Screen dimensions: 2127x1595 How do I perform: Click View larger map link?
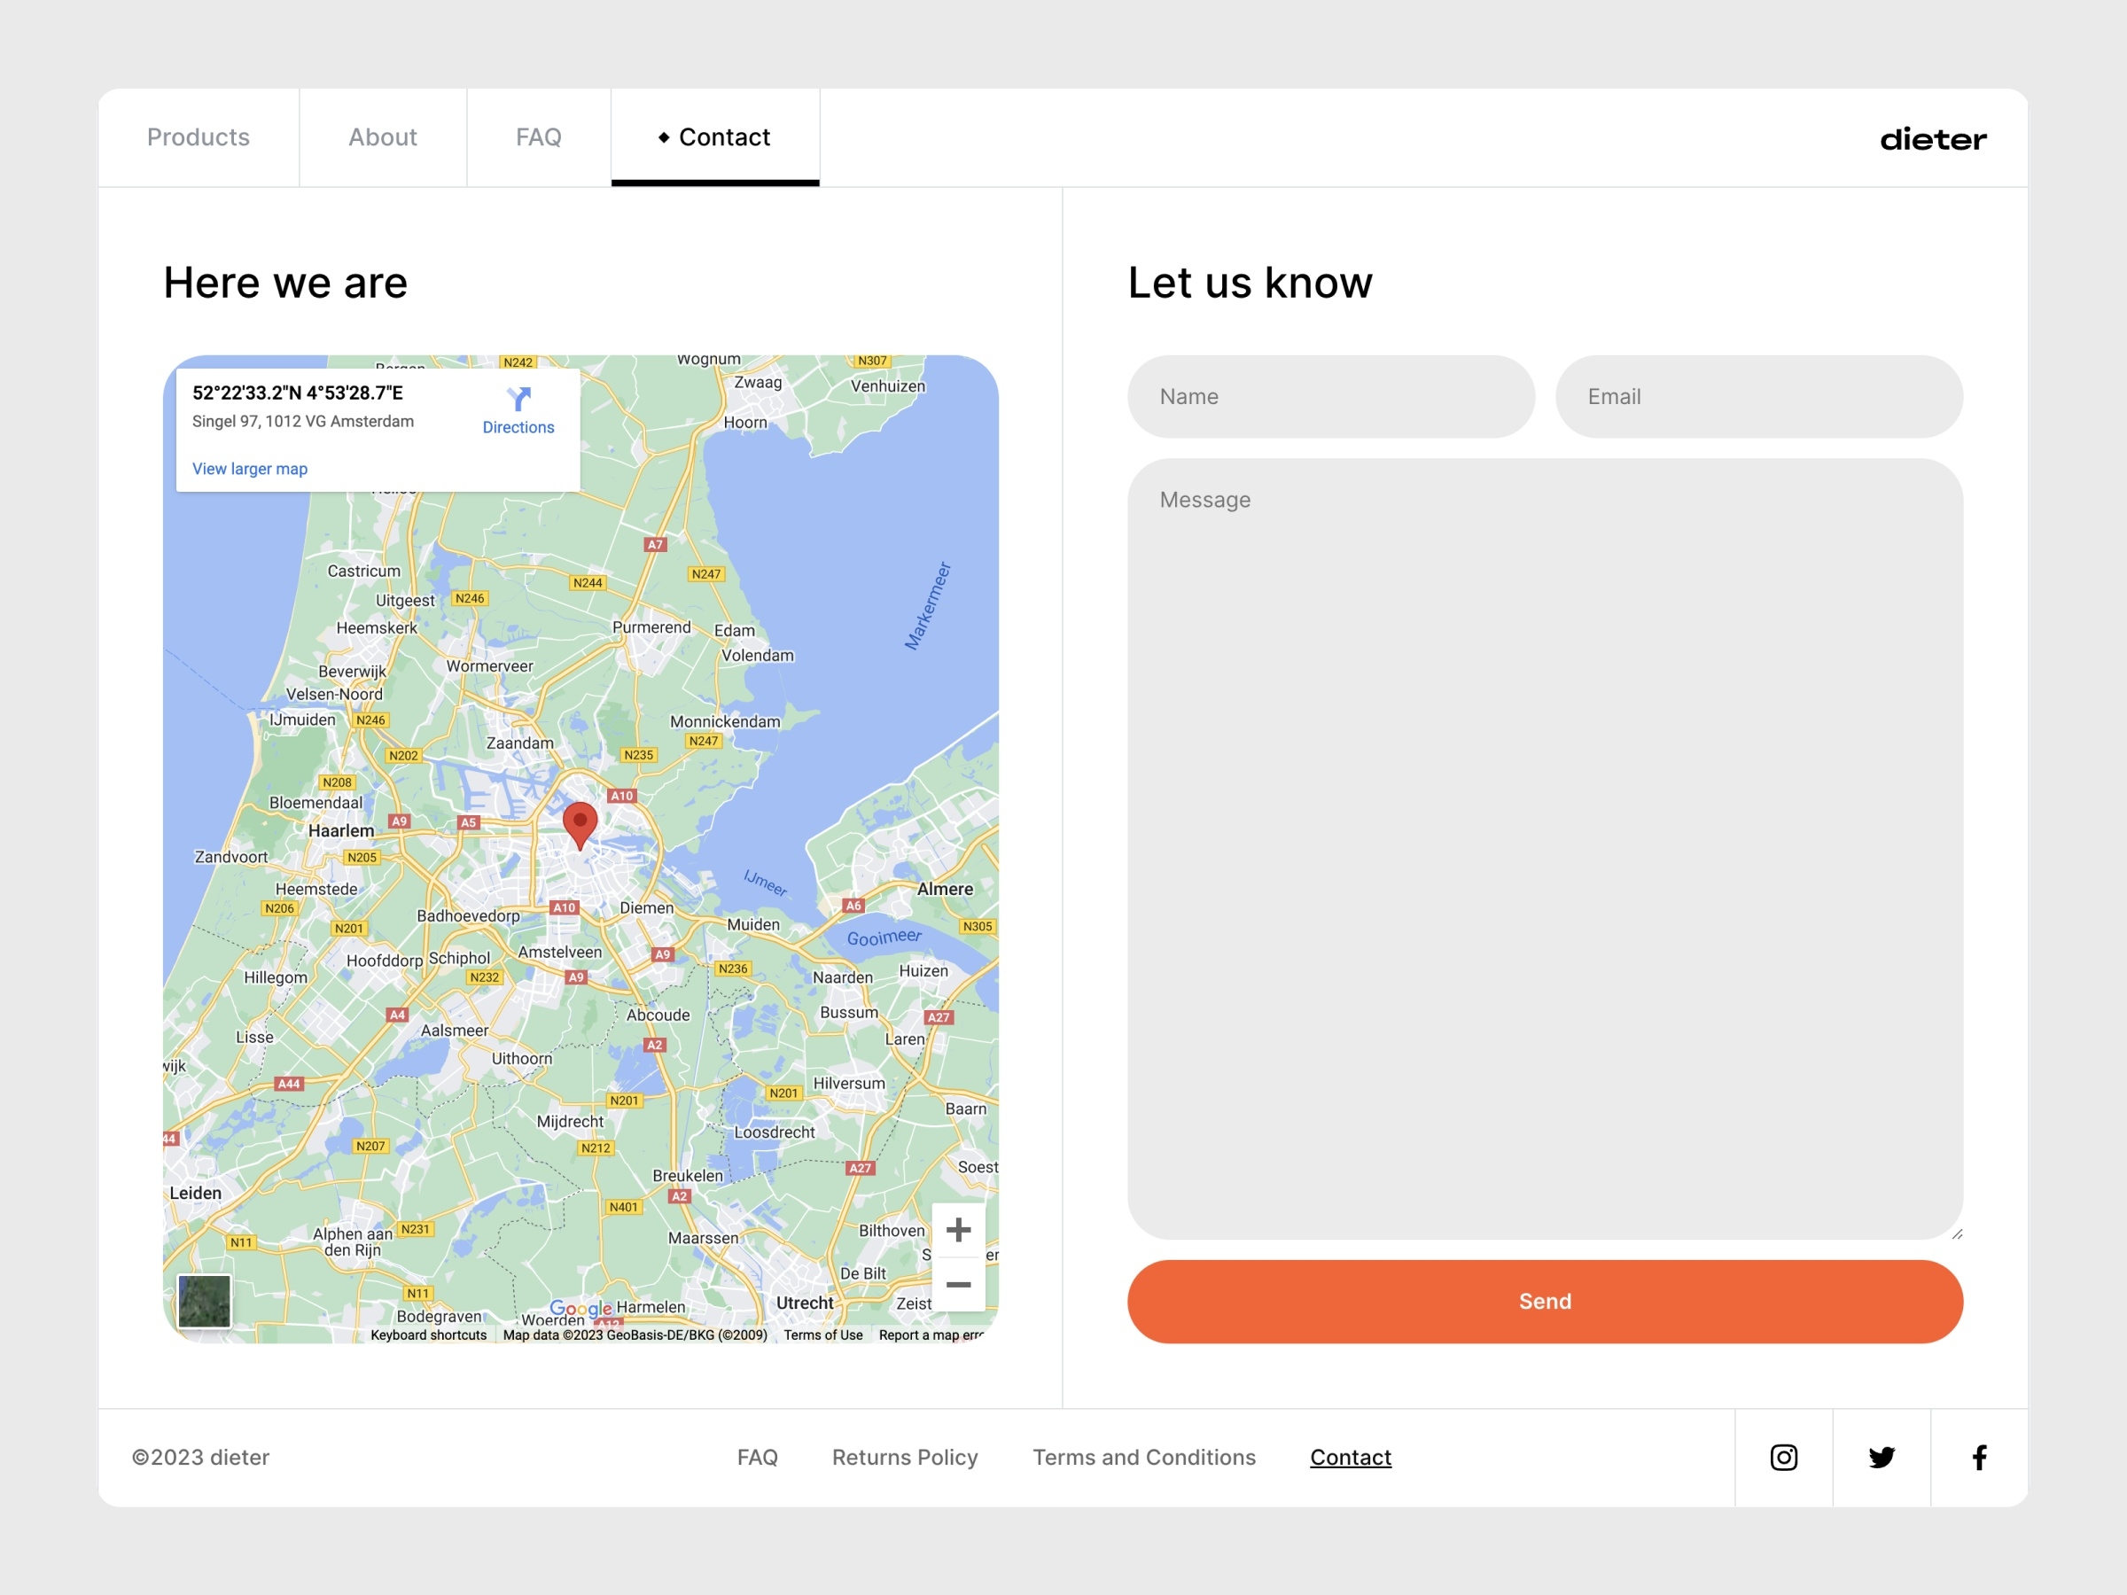point(250,468)
